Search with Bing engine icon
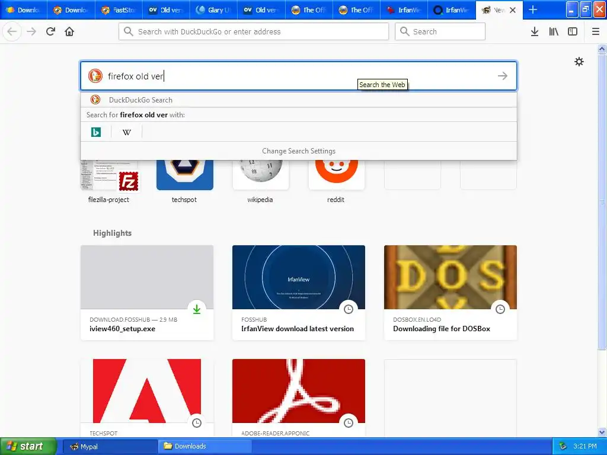This screenshot has height=455, width=607. [x=95, y=132]
